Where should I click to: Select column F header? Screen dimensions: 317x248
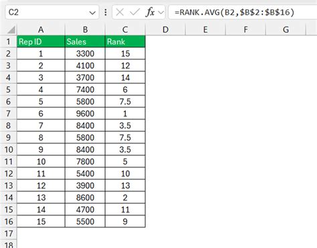click(245, 29)
